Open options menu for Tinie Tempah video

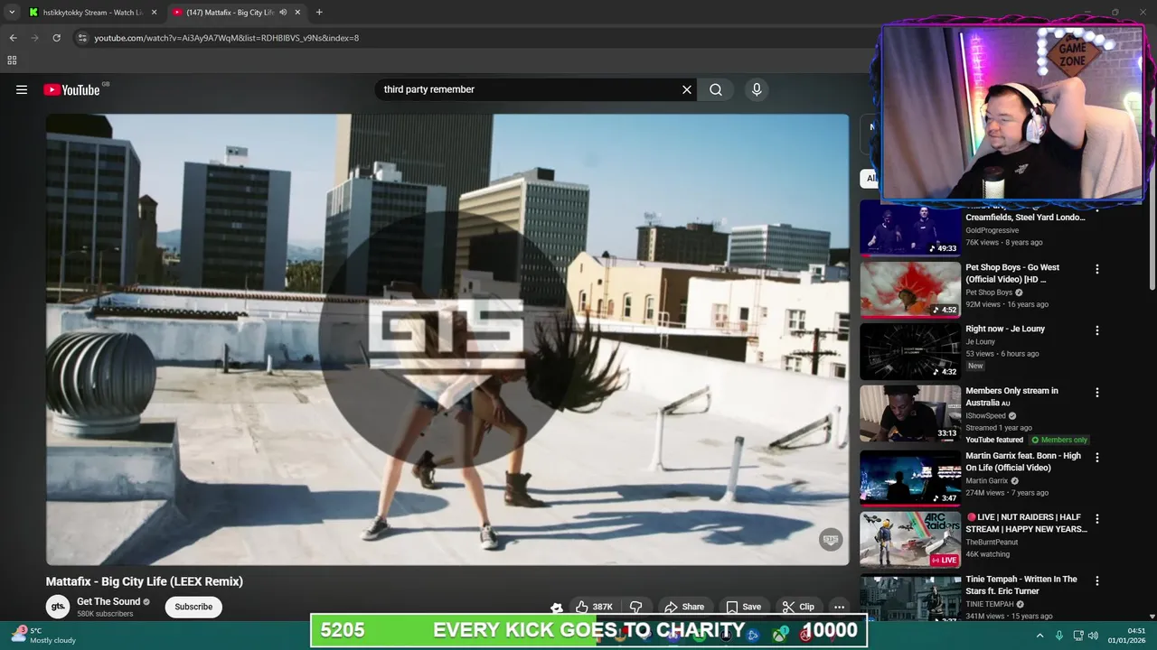[1097, 581]
